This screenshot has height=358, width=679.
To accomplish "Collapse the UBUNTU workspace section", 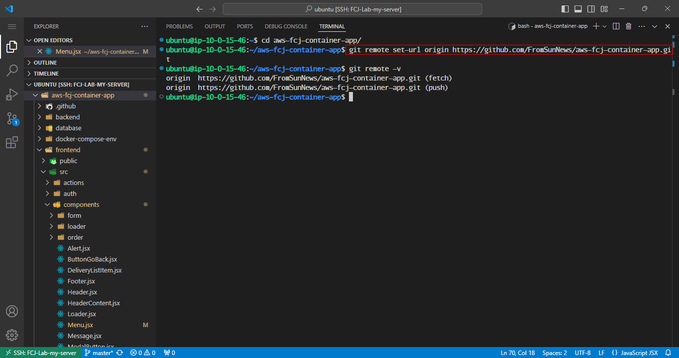I will (90, 85).
